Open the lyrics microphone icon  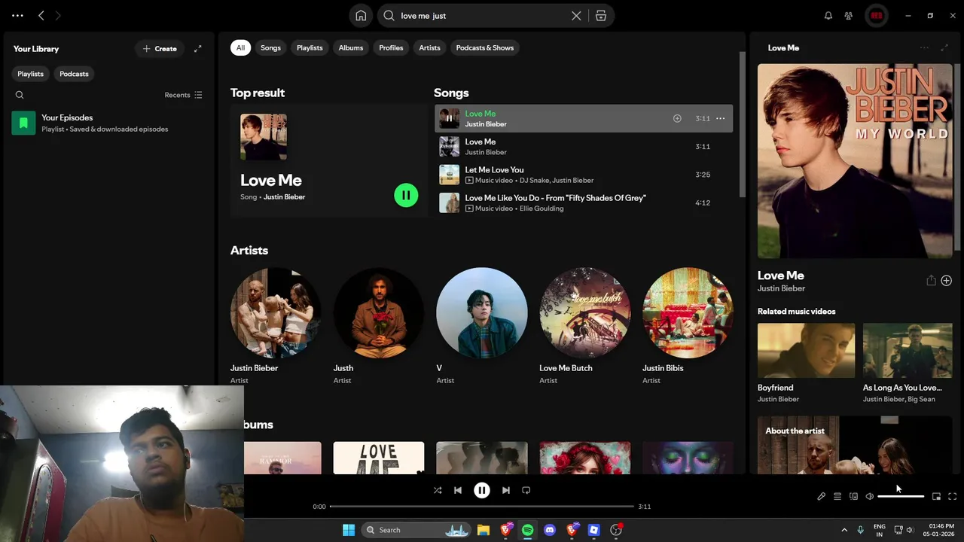click(821, 496)
